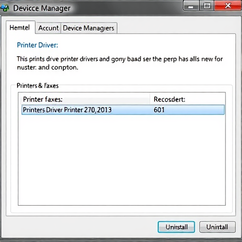Click the Device Manager title bar icon
Screen dimensions: 242x242
[x=5, y=8]
